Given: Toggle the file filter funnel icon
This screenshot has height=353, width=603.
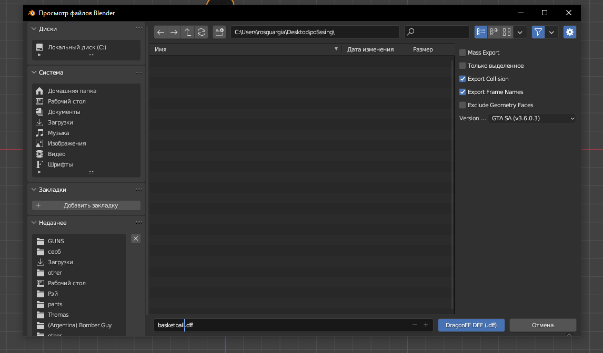Looking at the screenshot, I should pyautogui.click(x=538, y=32).
